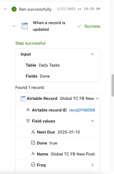Click the green Ran successfully checkmark icon
114x174 pixels.
click(14, 9)
